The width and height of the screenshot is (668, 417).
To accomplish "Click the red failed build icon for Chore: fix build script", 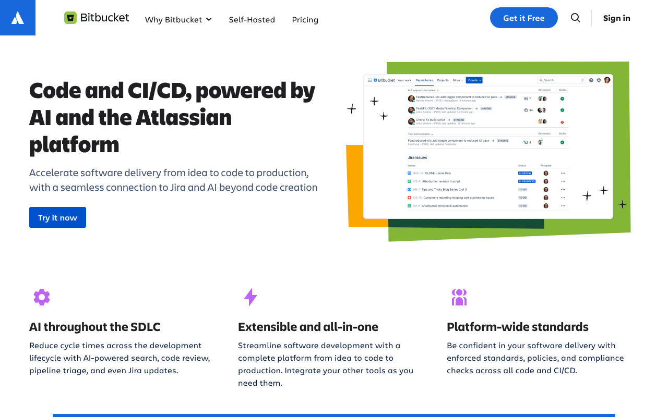I will click(x=563, y=122).
